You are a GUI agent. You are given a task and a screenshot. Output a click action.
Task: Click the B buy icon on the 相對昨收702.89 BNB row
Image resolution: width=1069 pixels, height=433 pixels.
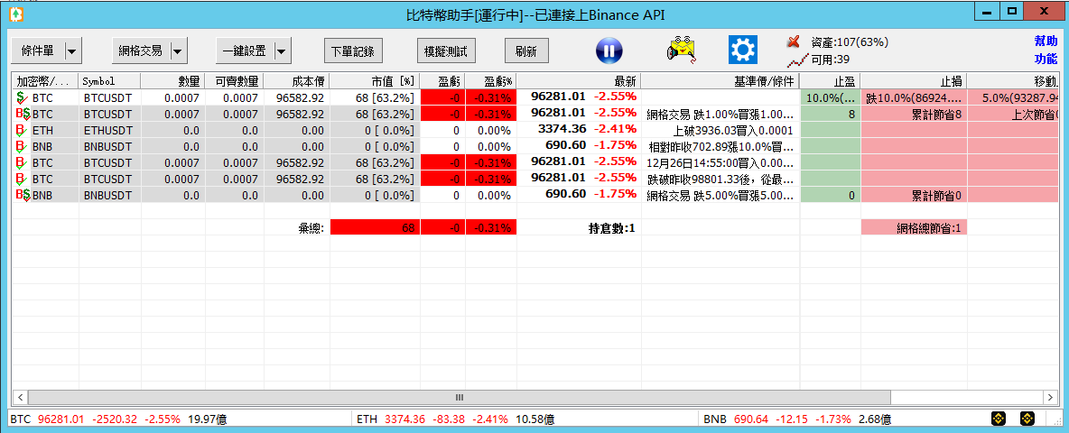(21, 146)
